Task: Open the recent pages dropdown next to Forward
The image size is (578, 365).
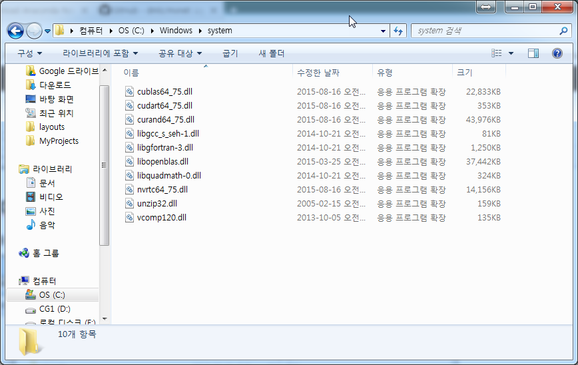Action: point(47,31)
